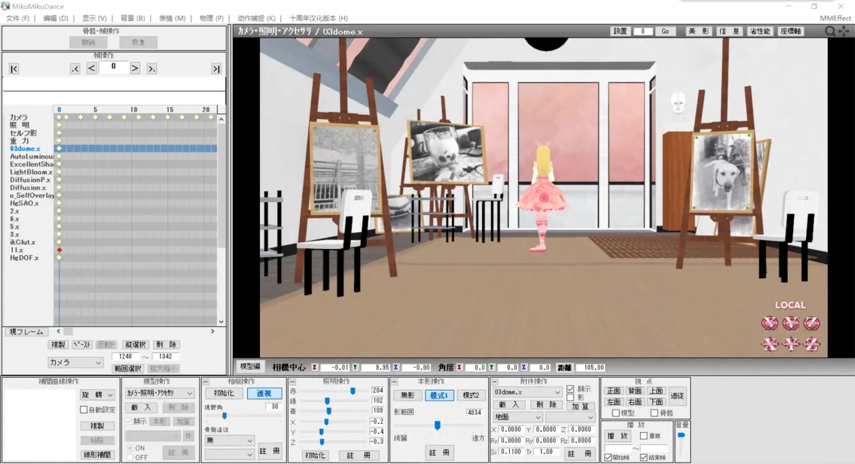Open the 动作捕捉 (K) menu
This screenshot has height=464, width=855.
[x=257, y=18]
